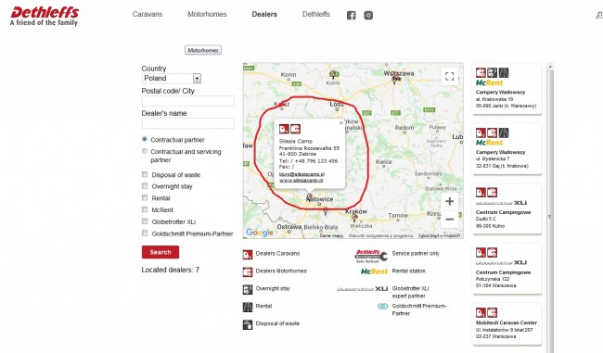603x353 pixels.
Task: Toggle fullscreen view of the map
Action: point(449,76)
